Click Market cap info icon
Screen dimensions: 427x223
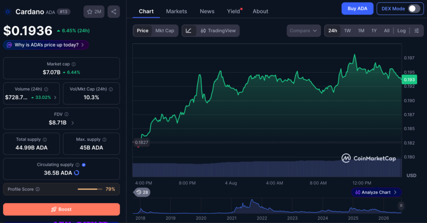73,64
